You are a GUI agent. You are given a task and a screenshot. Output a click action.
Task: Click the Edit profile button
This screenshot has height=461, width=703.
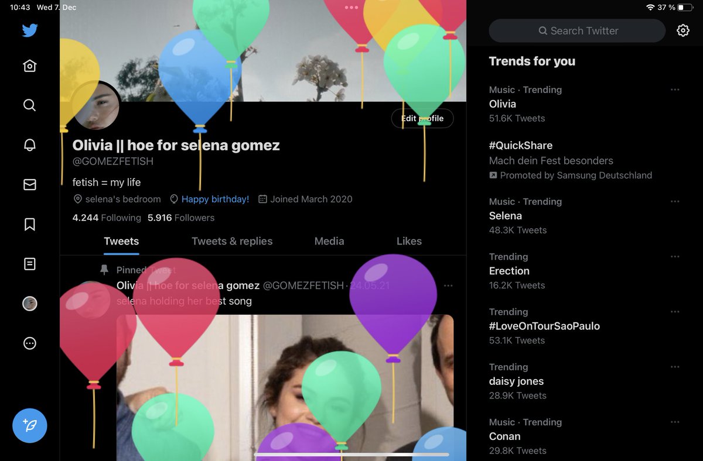point(422,118)
